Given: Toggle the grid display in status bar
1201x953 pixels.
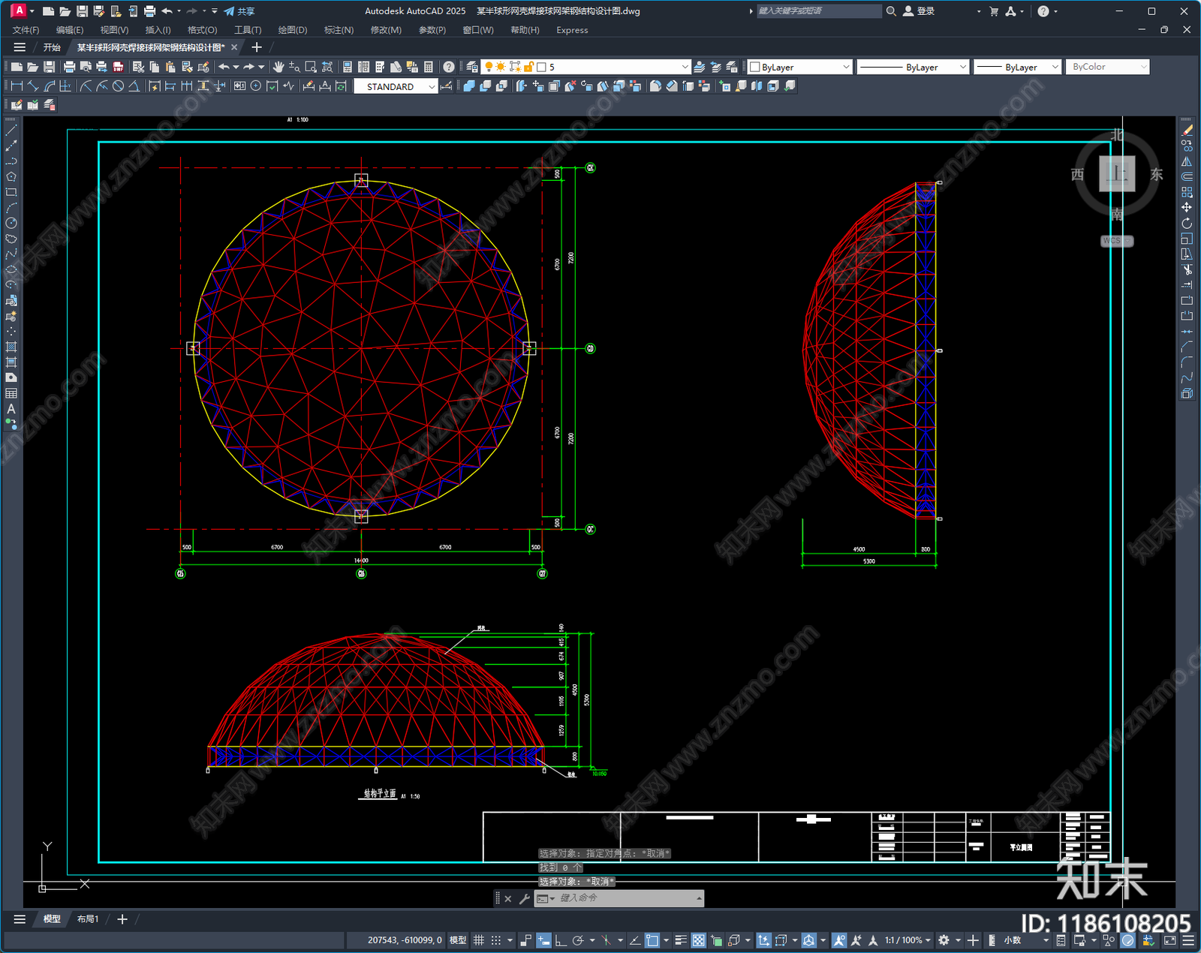Looking at the screenshot, I should pos(478,940).
